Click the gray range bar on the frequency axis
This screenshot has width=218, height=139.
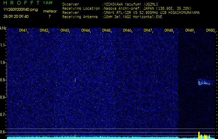(x=7, y=80)
